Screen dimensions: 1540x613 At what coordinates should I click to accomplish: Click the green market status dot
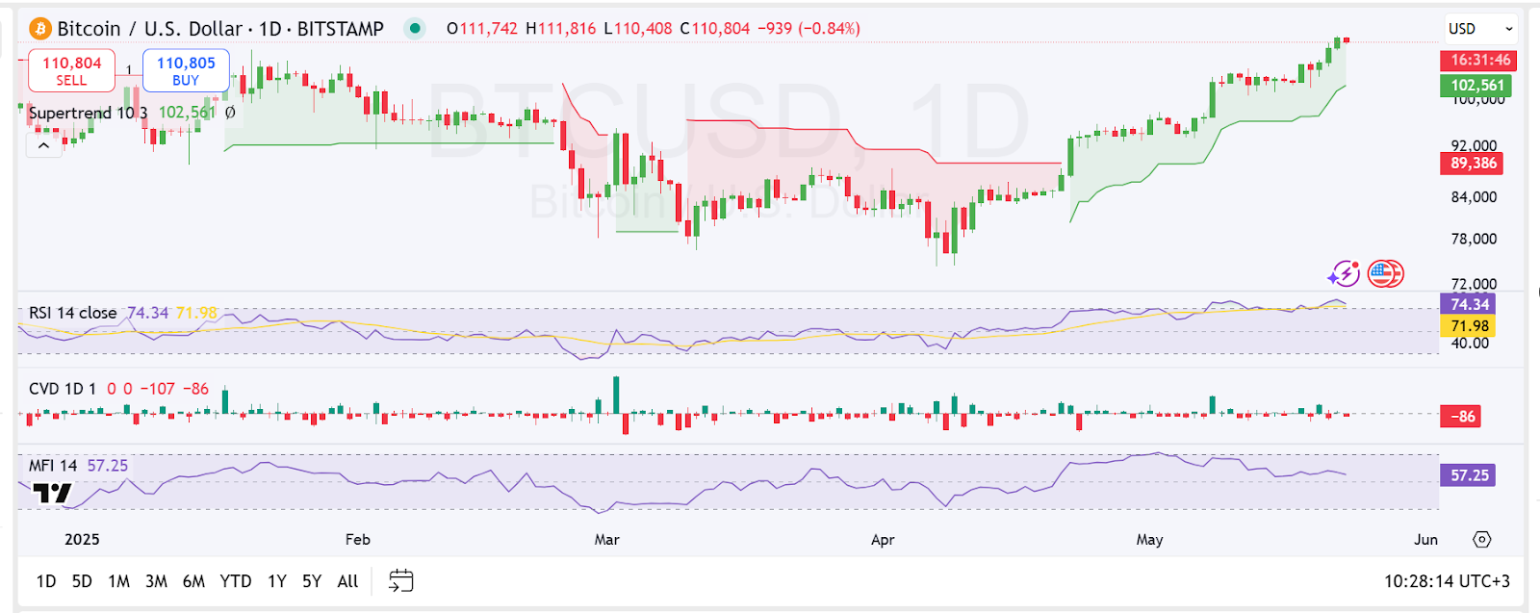click(x=415, y=28)
